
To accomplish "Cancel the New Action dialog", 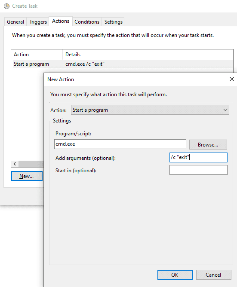I will tap(213, 275).
